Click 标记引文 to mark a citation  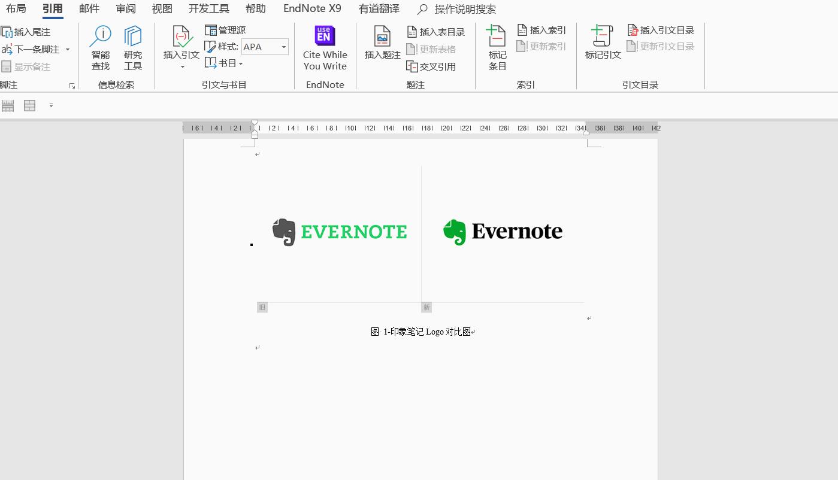tap(603, 43)
